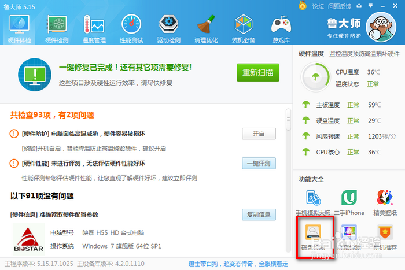Open 问题反馈 feedback link

pyautogui.click(x=340, y=6)
